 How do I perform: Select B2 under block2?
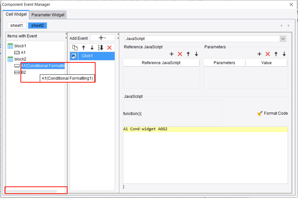tap(23, 72)
